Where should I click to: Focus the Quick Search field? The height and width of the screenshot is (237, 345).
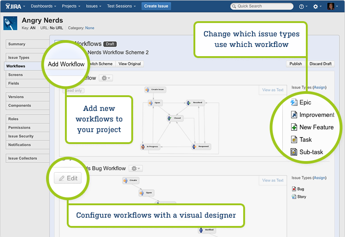[262, 6]
